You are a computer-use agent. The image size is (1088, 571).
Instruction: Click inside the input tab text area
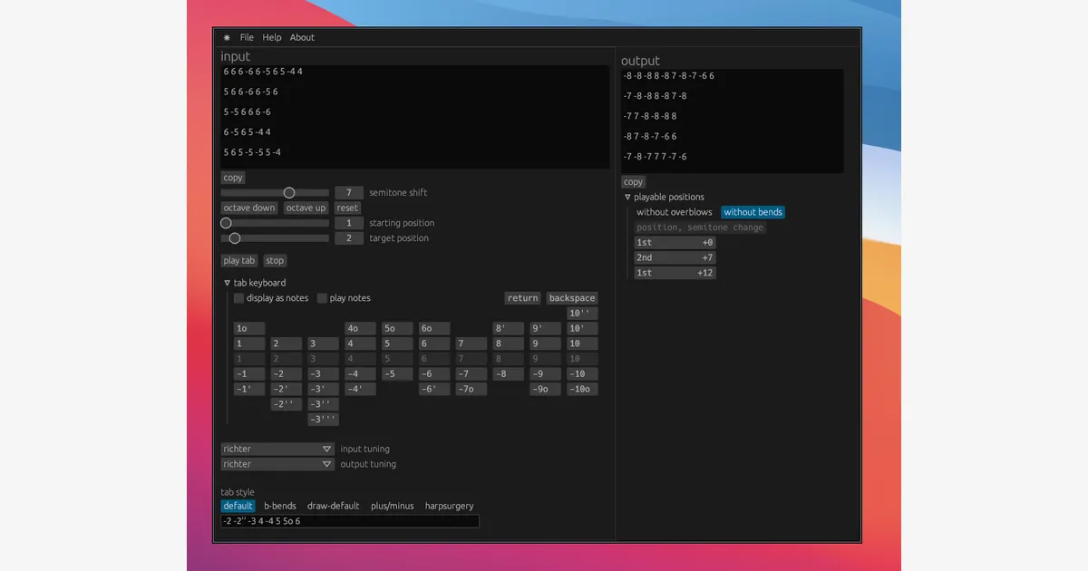[415, 116]
